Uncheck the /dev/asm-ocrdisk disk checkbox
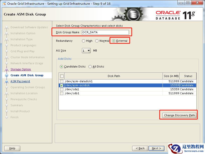205x154 pixels. 62,85
